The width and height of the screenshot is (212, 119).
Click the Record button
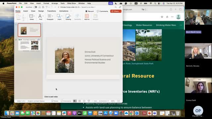[89, 11]
